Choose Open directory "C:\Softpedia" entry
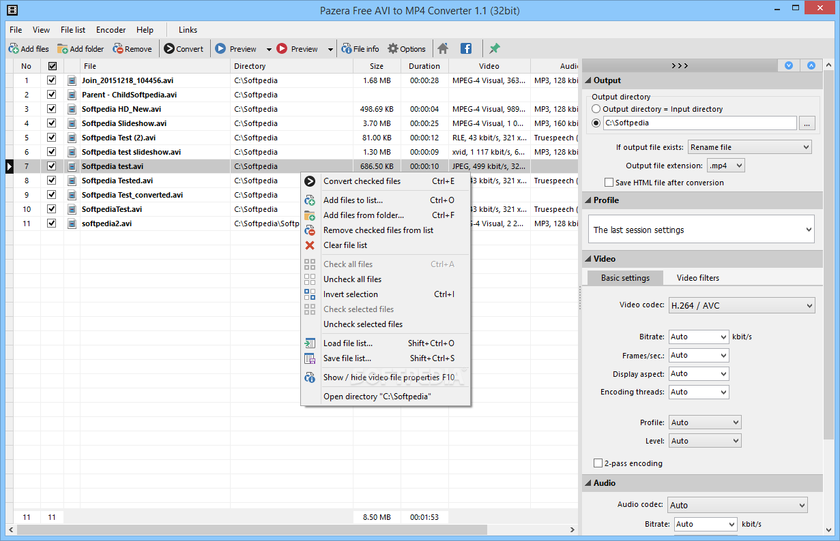This screenshot has width=840, height=541. 386,397
